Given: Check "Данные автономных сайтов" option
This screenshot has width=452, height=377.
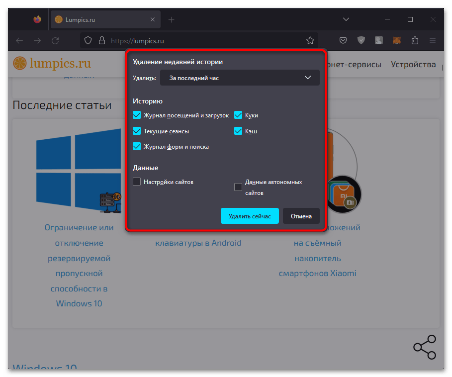Looking at the screenshot, I should coord(238,187).
